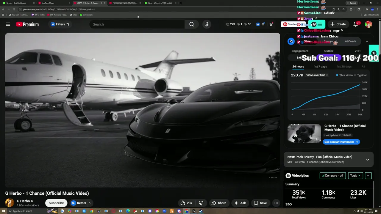
Task: Click the browser address bar URL
Action: [x=59, y=9]
